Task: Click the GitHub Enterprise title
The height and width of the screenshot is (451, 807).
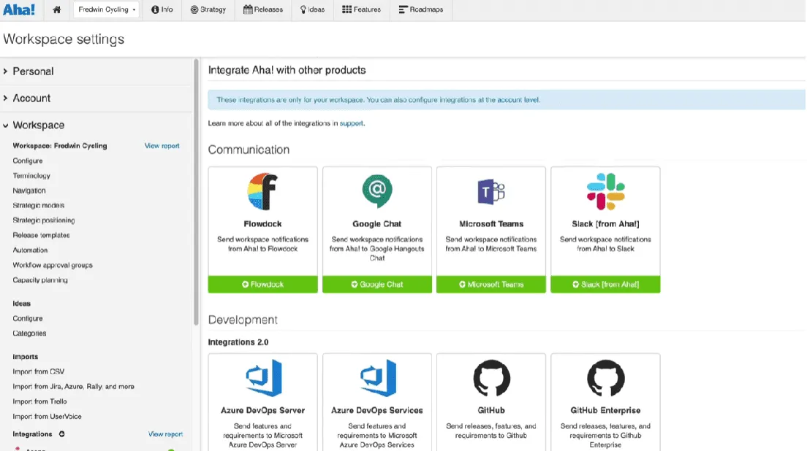Action: coord(605,410)
